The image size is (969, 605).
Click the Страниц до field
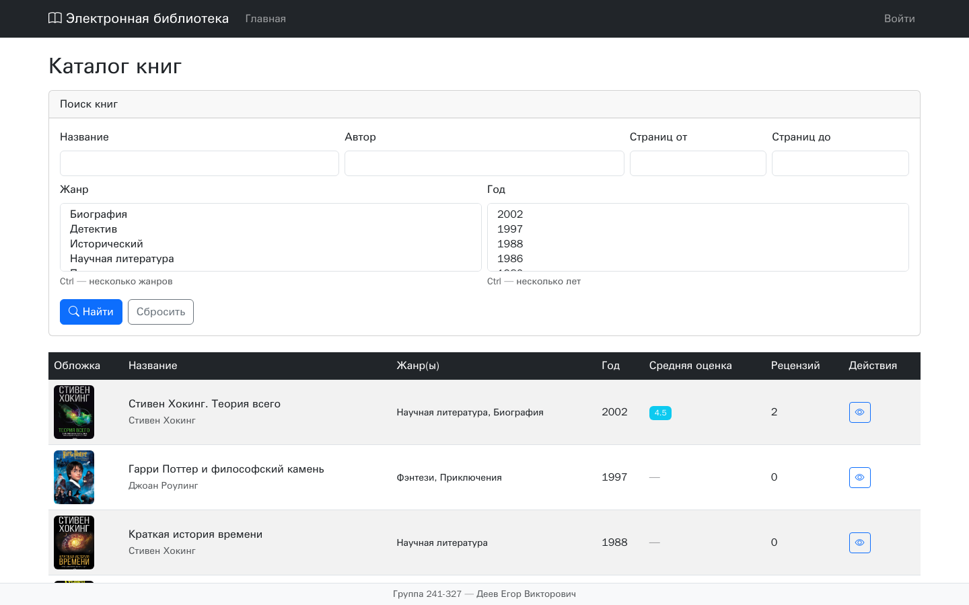(x=840, y=163)
